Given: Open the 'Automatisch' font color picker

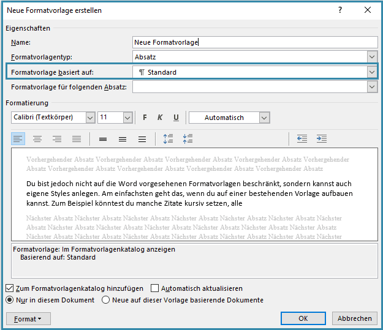Looking at the screenshot, I should point(264,118).
